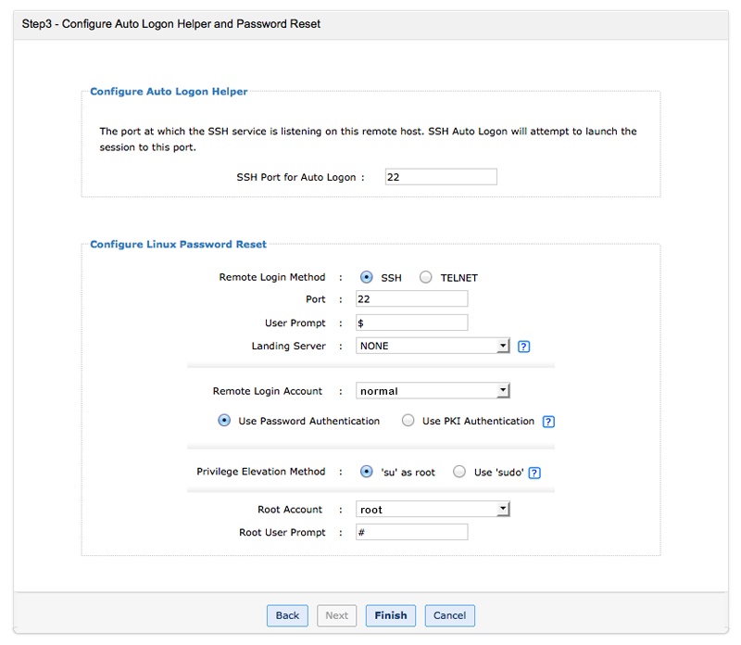Click the Root User Prompt field
The height and width of the screenshot is (645, 741).
[411, 533]
